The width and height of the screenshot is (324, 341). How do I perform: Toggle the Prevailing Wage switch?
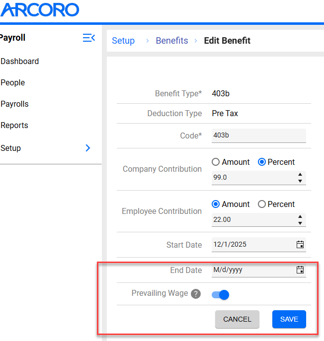(x=220, y=295)
